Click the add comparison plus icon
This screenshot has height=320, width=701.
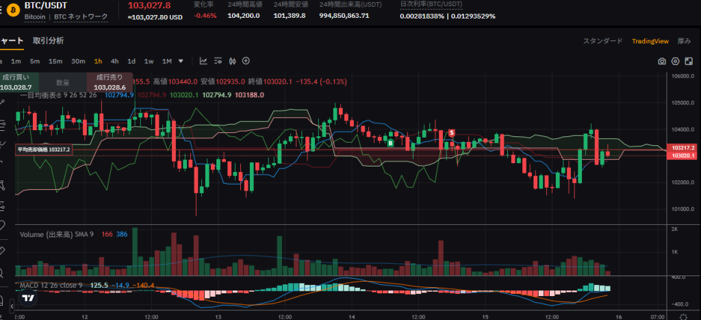[x=246, y=61]
